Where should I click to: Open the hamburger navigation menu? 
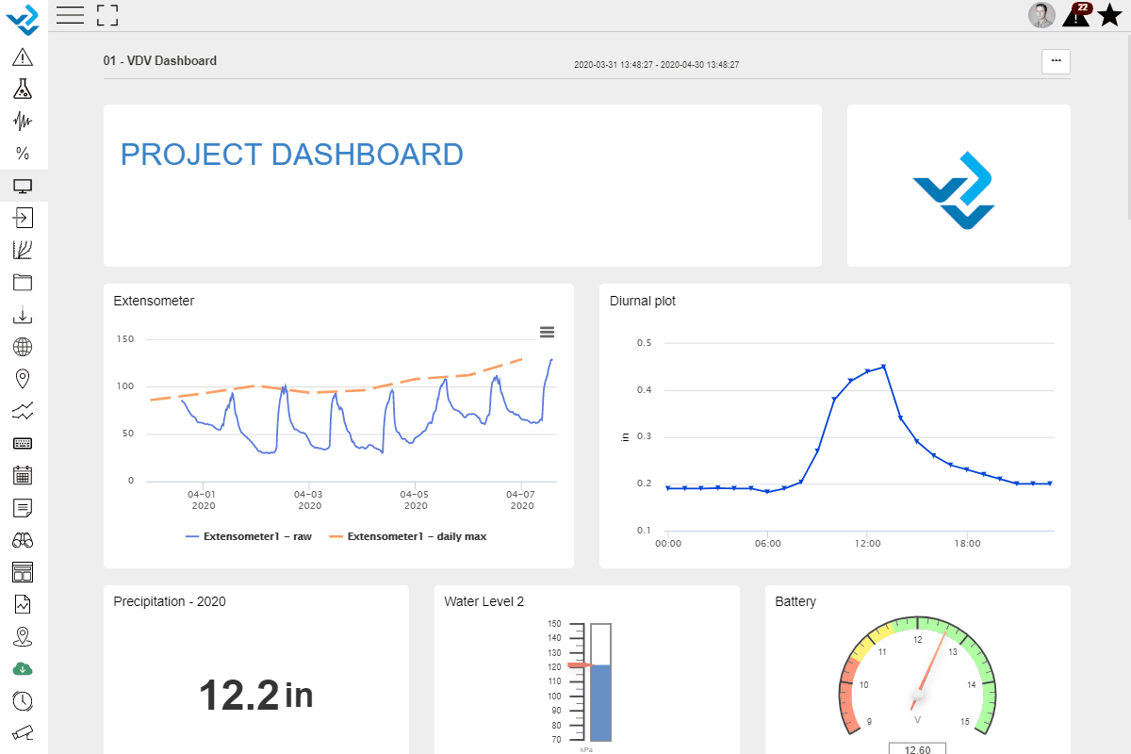click(71, 14)
